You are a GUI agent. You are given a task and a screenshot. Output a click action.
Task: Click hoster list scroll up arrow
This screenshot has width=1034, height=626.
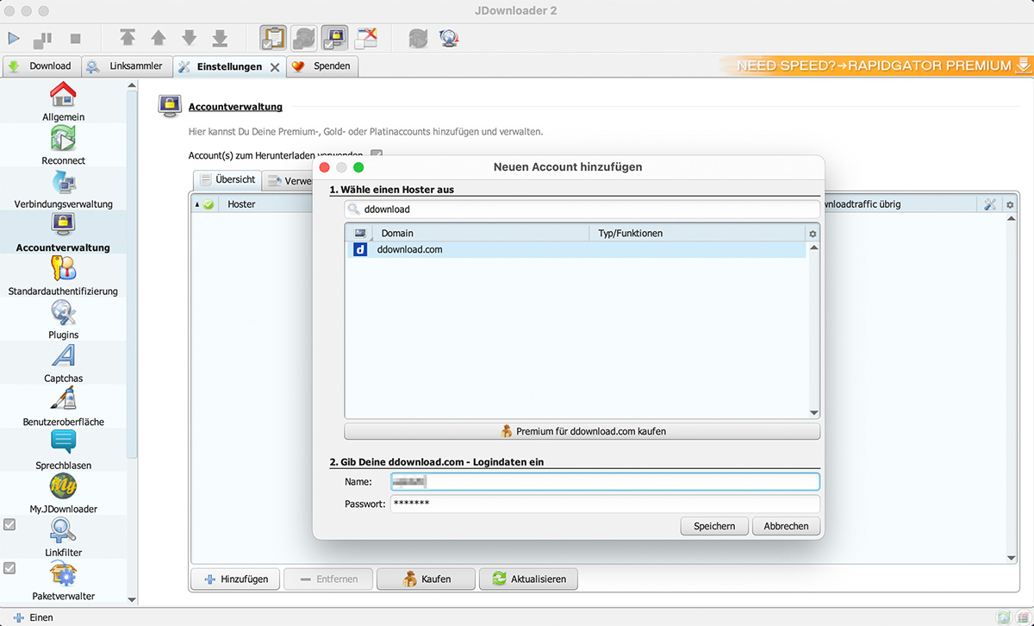814,248
